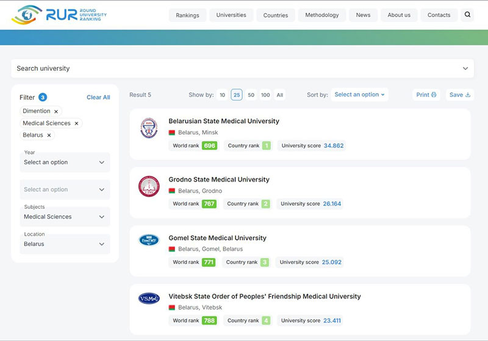Click Belarus, Minsk location text
The width and height of the screenshot is (488, 341).
coord(198,133)
